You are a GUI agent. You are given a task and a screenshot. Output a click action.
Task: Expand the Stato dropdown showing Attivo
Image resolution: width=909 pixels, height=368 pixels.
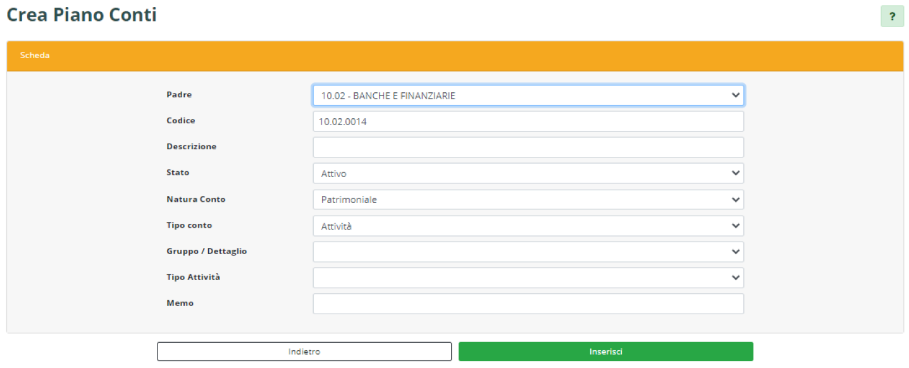(x=528, y=173)
